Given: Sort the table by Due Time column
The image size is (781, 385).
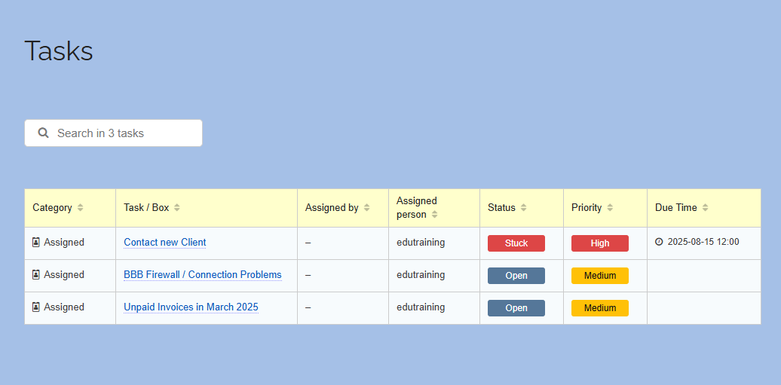Looking at the screenshot, I should [706, 208].
